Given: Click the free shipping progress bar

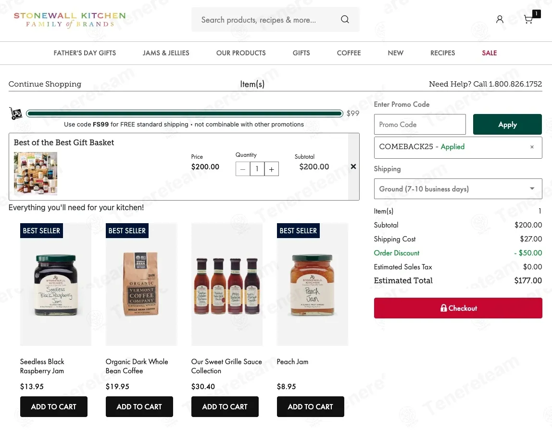Looking at the screenshot, I should (185, 114).
